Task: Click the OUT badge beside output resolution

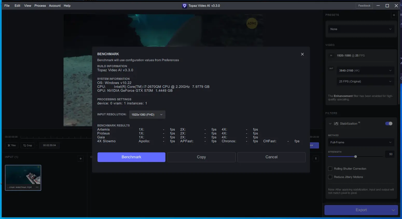Action: click(331, 68)
